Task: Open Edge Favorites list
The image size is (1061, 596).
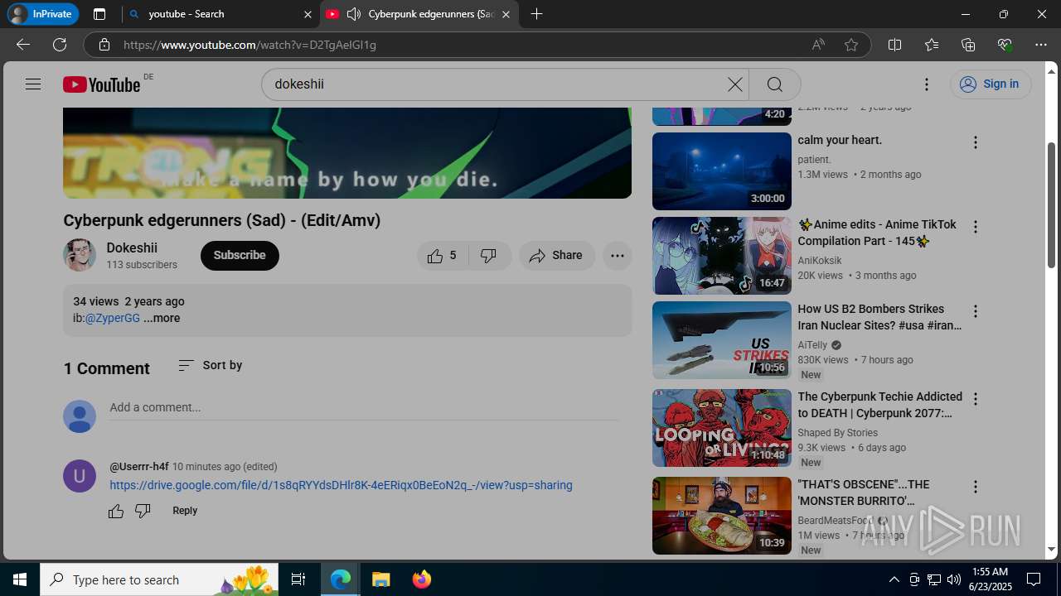Action: (x=932, y=45)
